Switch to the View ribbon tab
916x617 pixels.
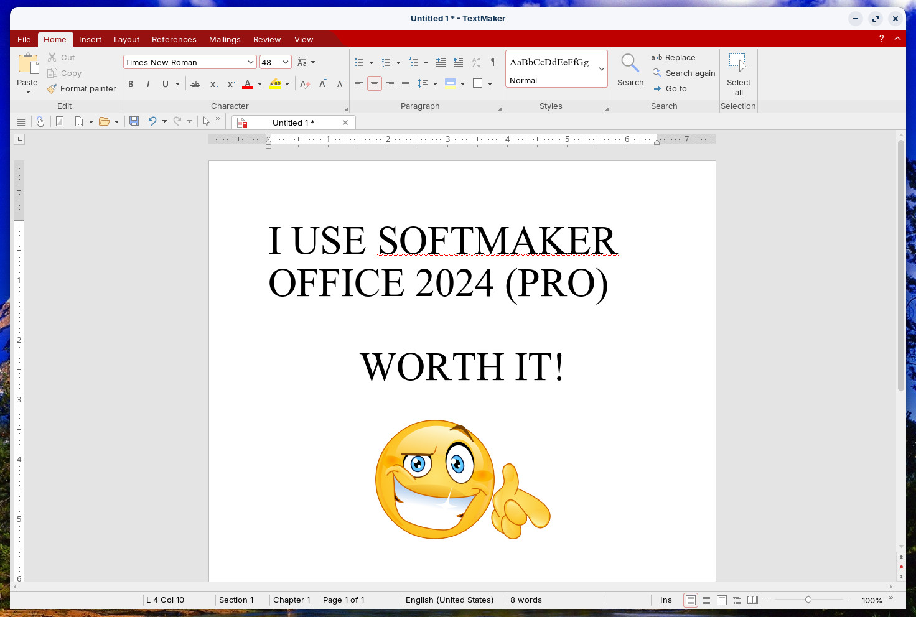click(x=304, y=39)
